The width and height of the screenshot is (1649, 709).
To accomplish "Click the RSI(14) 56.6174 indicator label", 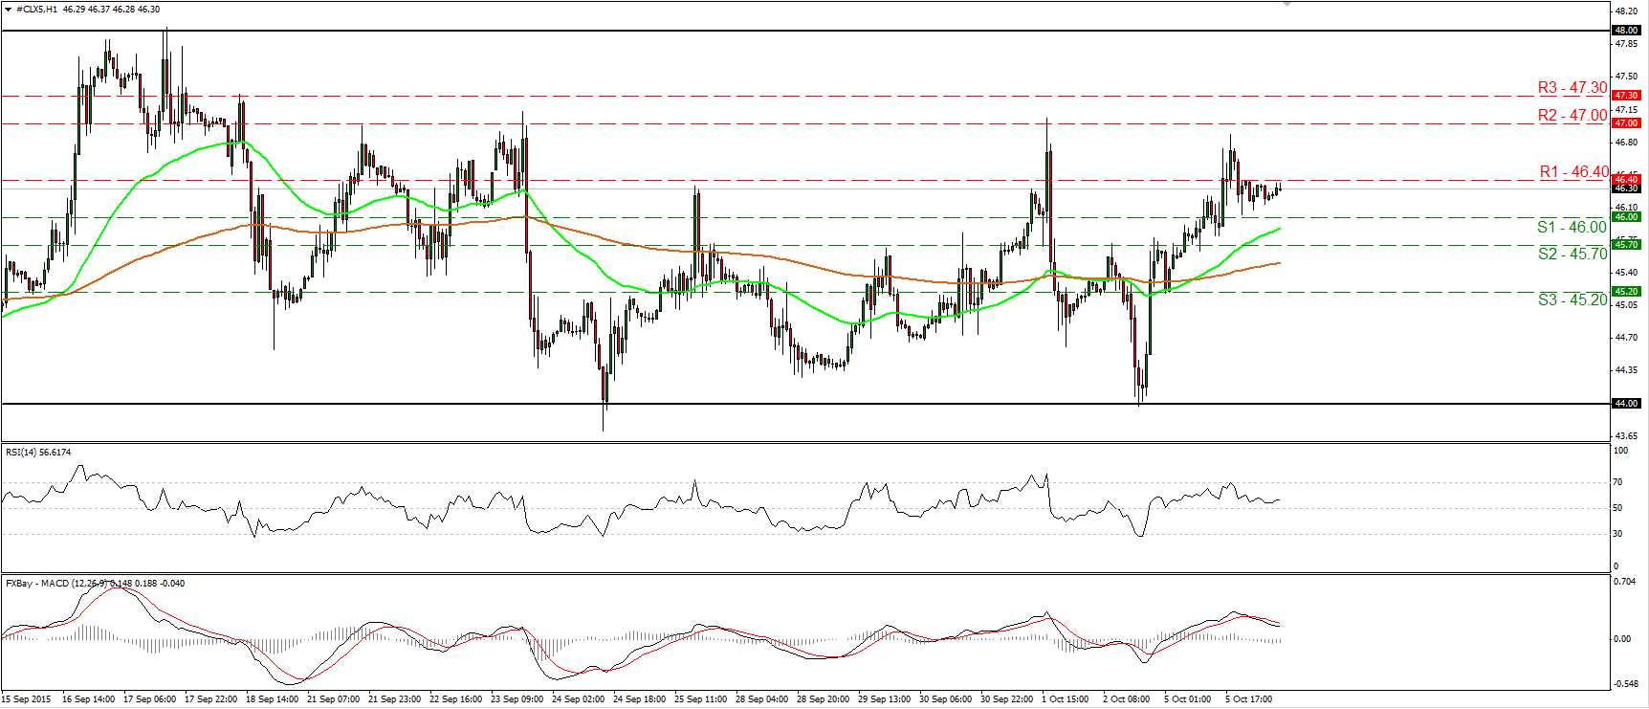I will [38, 453].
